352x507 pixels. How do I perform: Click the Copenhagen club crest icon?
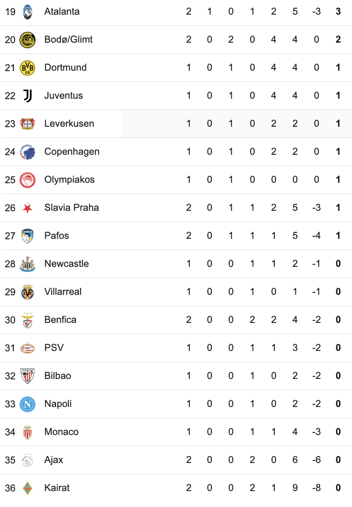(x=28, y=152)
